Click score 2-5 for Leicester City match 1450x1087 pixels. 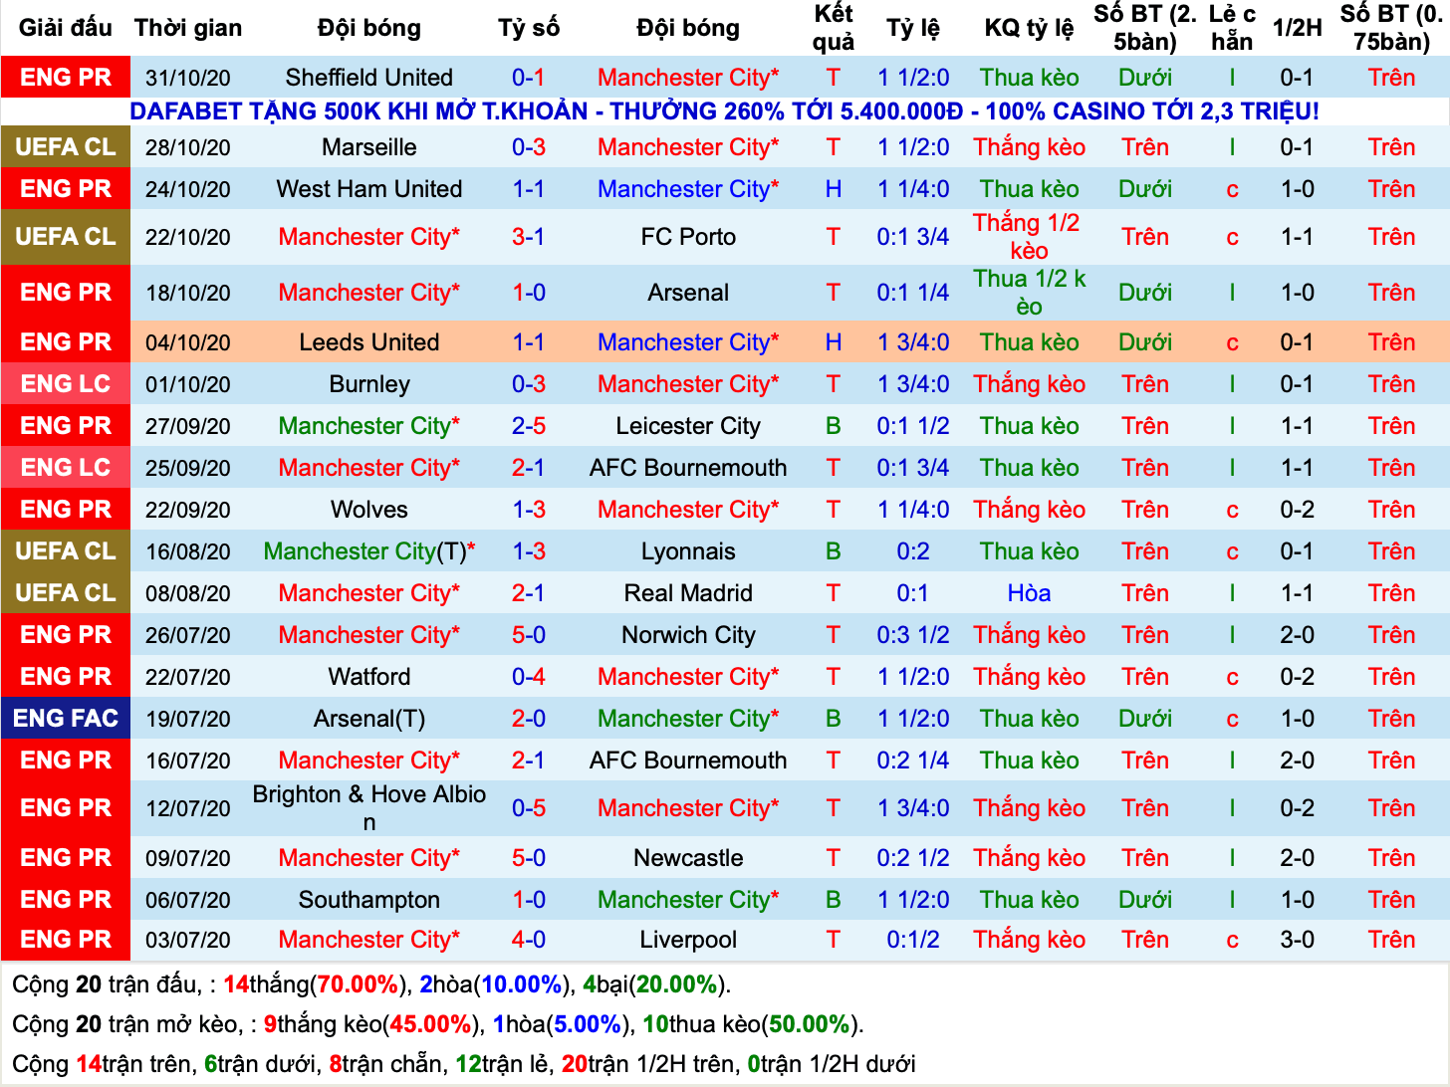(x=529, y=426)
